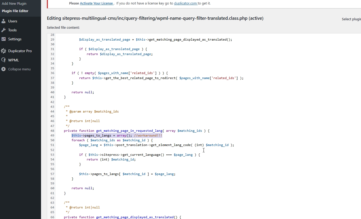Click line number 48 in gutter
This screenshot has height=219, width=361.
coord(52,131)
